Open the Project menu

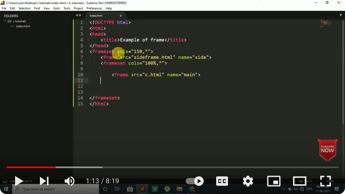point(78,9)
